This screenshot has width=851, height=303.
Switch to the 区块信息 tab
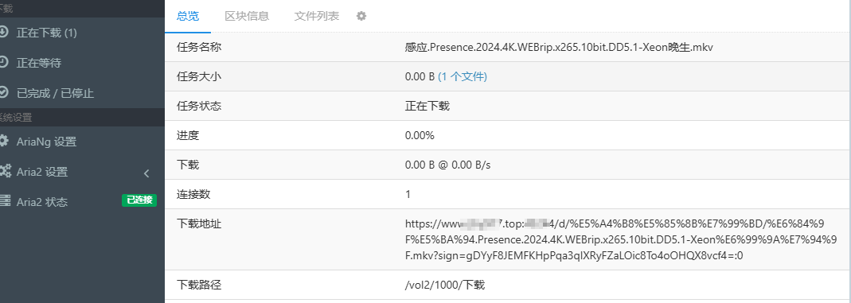pyautogui.click(x=247, y=16)
